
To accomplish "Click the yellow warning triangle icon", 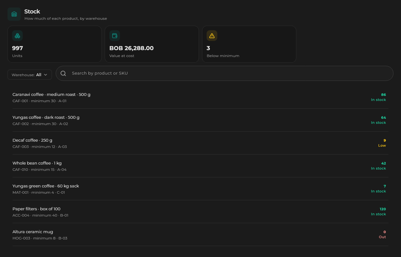I will point(212,36).
